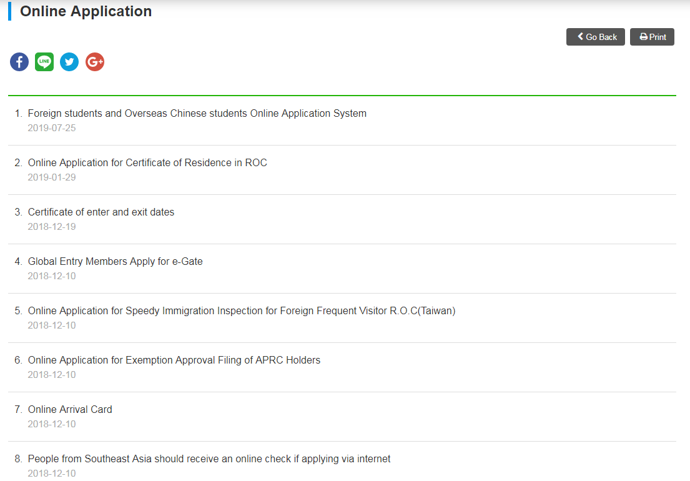Click the 2018-12-19 date text
Image resolution: width=690 pixels, height=481 pixels.
(52, 227)
